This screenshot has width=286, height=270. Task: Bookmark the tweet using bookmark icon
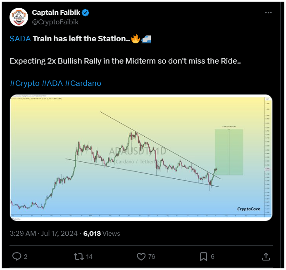[203, 256]
